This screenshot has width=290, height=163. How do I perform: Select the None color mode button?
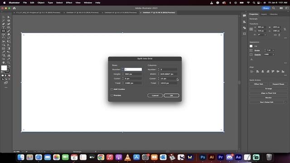(9, 76)
